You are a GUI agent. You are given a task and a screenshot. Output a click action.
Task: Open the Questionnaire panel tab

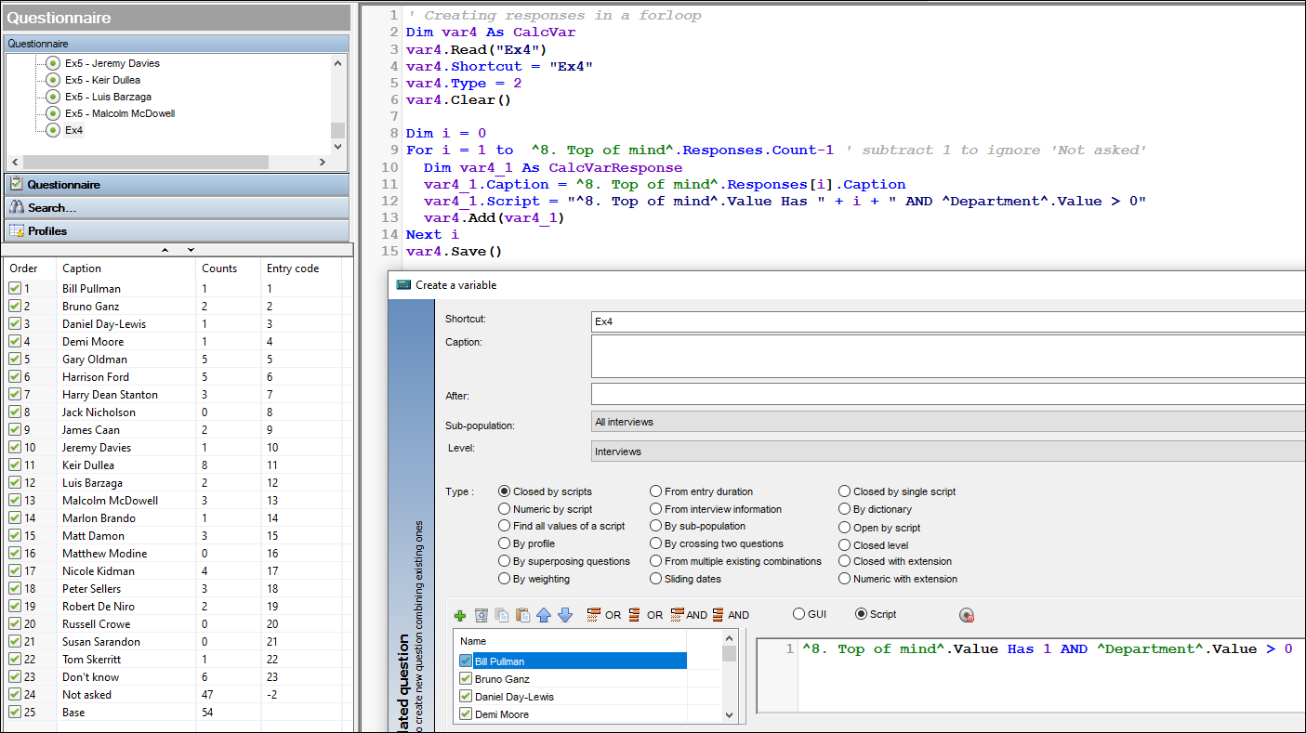(177, 184)
